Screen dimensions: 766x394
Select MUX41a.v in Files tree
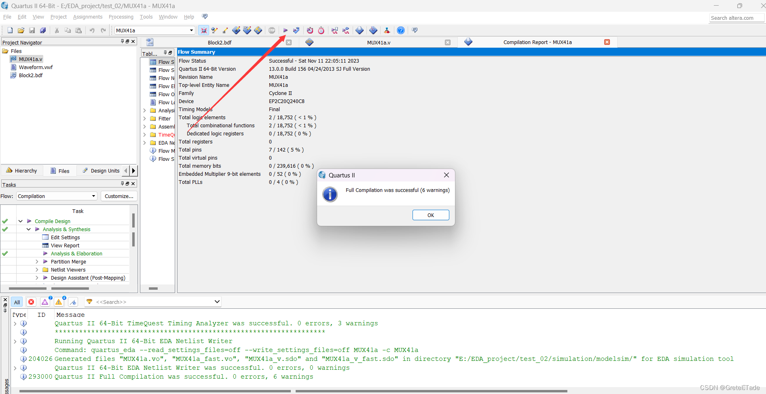click(x=27, y=59)
